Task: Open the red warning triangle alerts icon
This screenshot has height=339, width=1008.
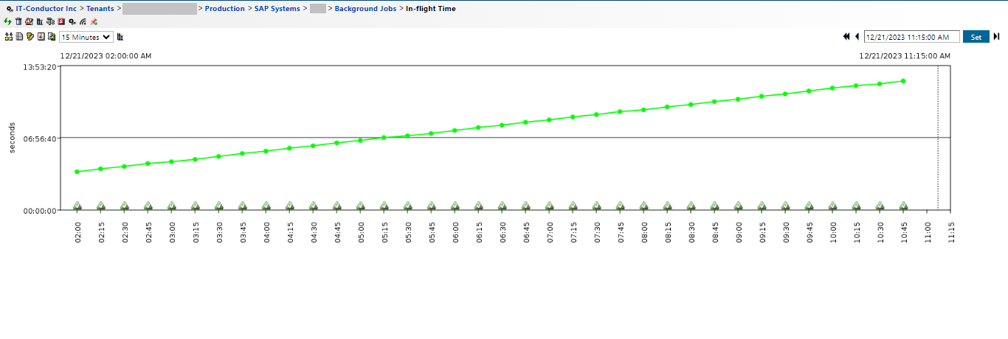Action: (29, 21)
